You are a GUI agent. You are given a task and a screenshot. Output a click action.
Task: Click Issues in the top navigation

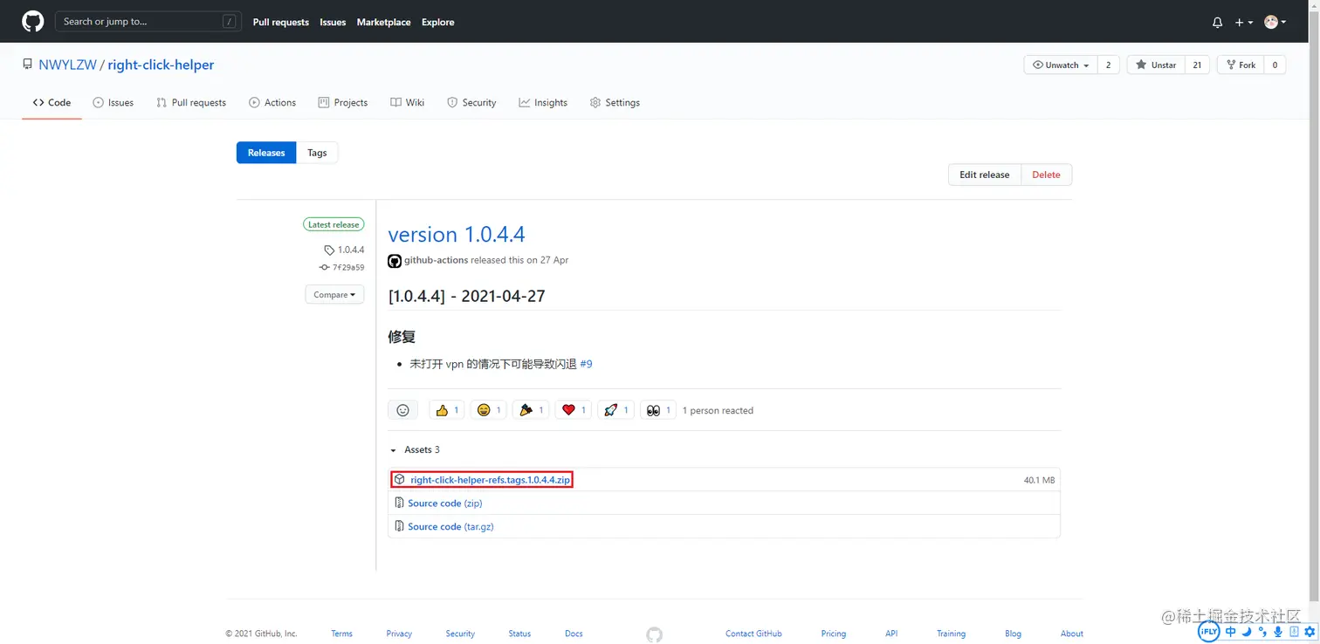point(333,23)
